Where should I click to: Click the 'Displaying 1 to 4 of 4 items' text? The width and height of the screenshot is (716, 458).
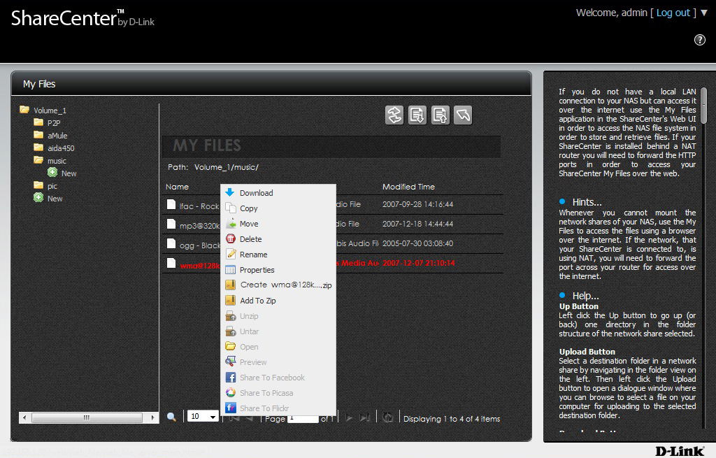[x=452, y=419]
